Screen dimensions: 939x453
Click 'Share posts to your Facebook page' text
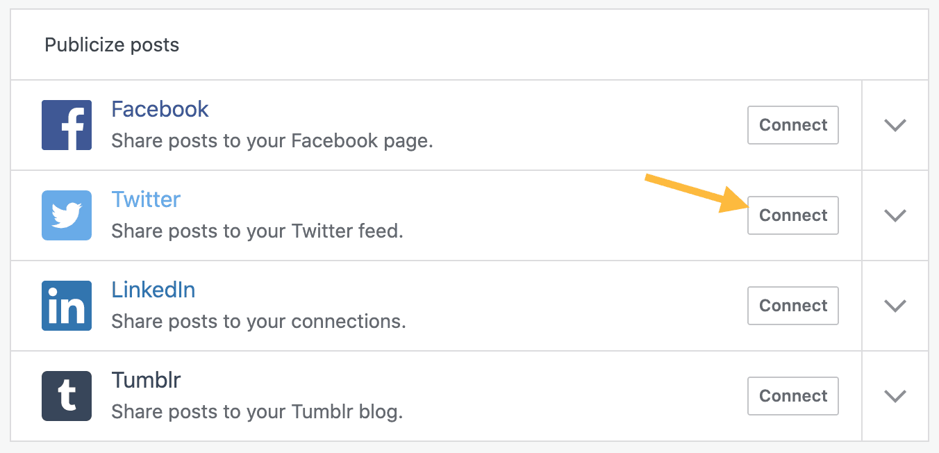coord(272,141)
